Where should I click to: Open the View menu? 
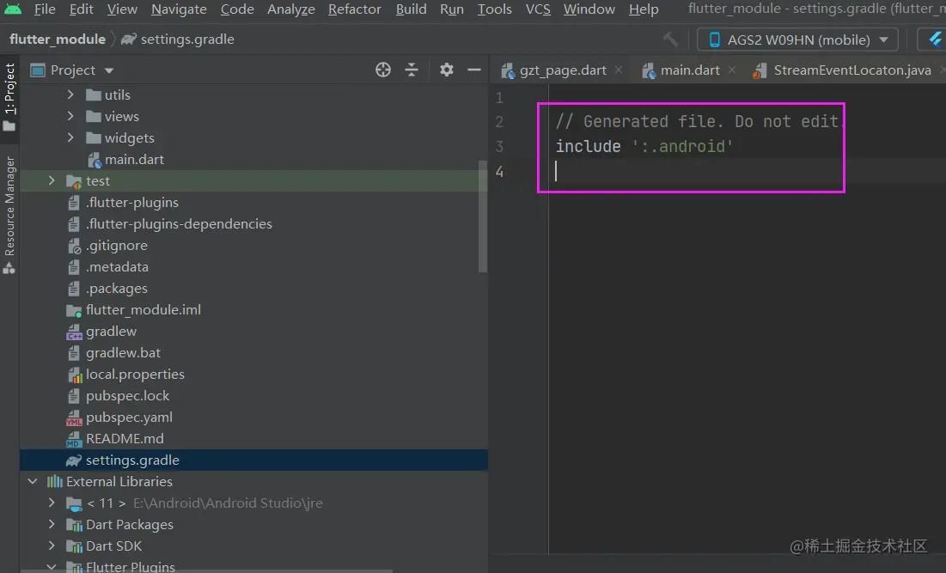pyautogui.click(x=122, y=9)
